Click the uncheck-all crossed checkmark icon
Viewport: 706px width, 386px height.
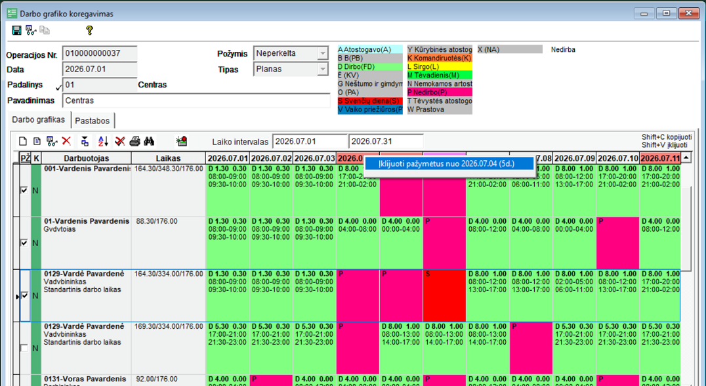click(x=120, y=141)
